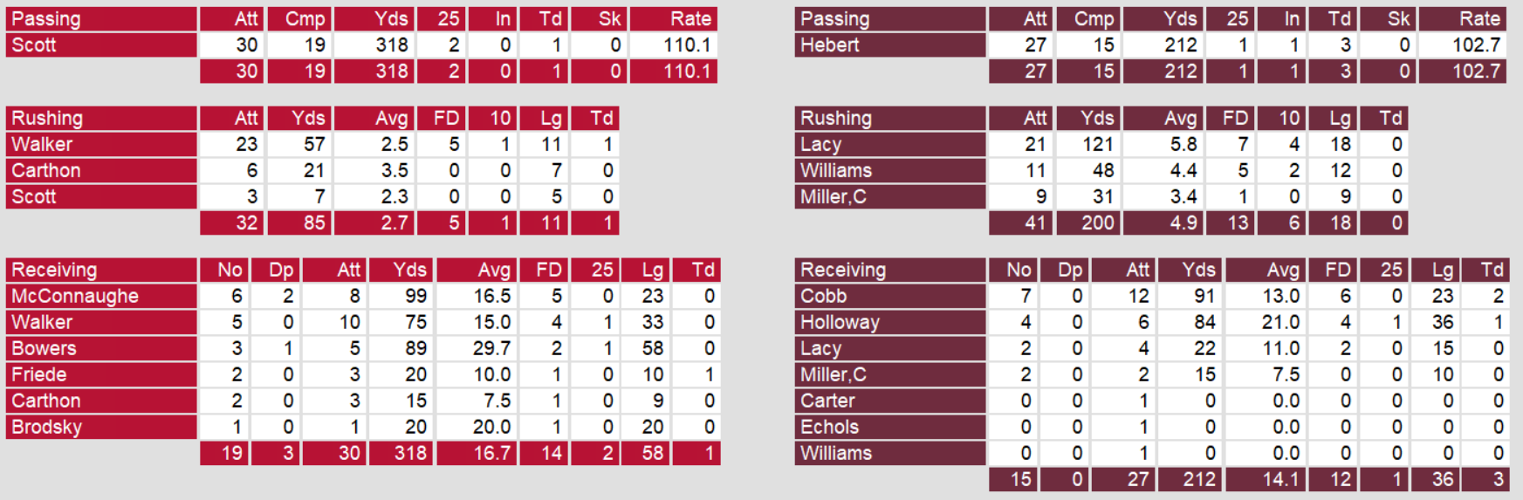
Task: Click Lacy's 121 rushing yards cell
Action: tap(1097, 144)
